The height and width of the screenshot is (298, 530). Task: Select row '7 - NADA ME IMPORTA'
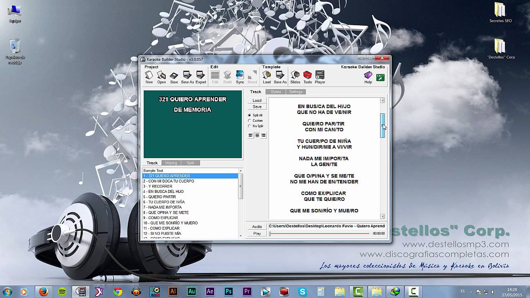(190, 207)
